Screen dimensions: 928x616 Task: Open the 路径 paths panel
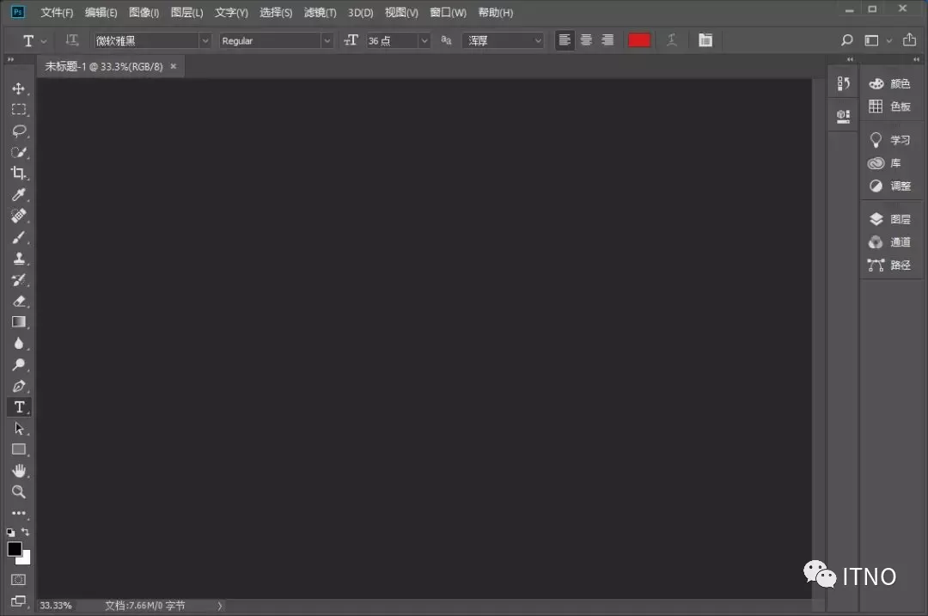click(x=889, y=265)
